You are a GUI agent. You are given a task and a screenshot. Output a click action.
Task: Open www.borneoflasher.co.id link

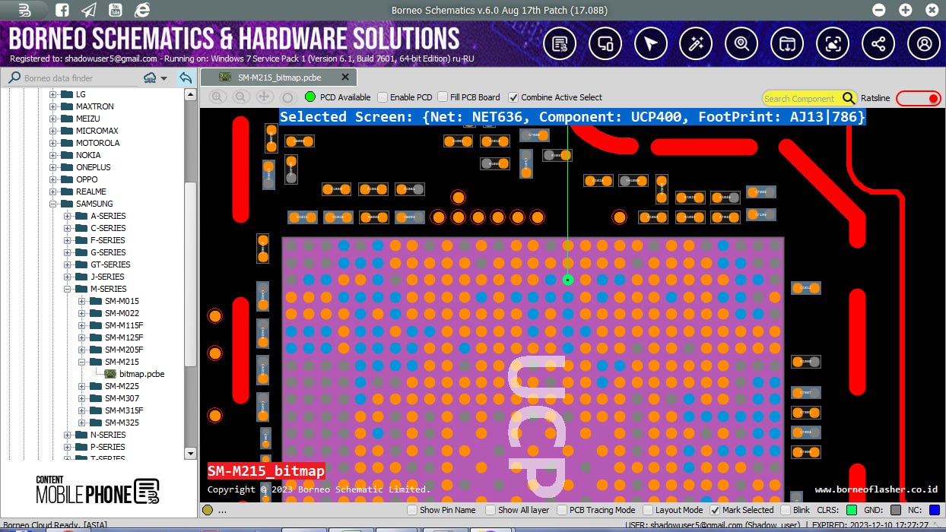(876, 489)
